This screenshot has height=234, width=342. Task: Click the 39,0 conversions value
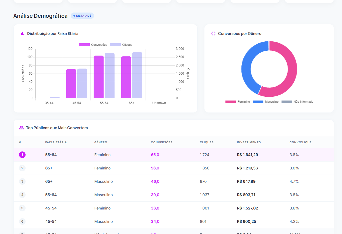(155, 195)
